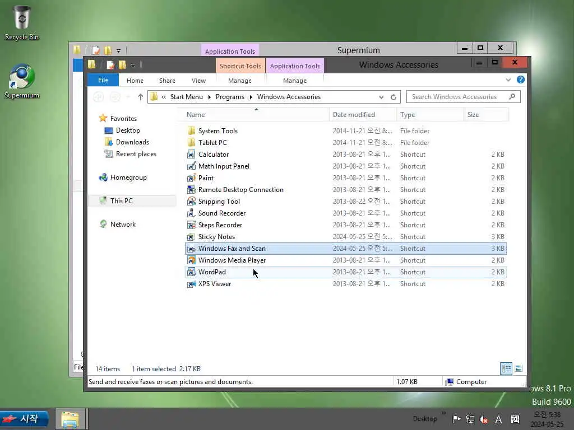
Task: Select Desktop in the navigation pane
Action: pyautogui.click(x=127, y=130)
